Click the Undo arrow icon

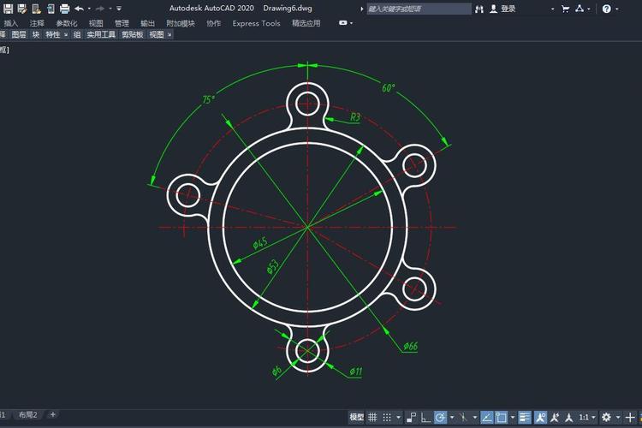point(79,8)
